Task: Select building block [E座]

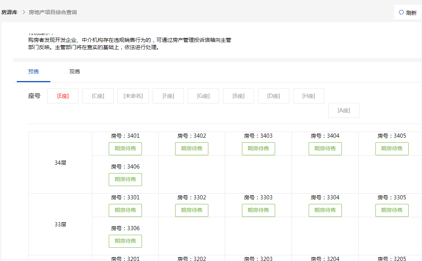Action: [63, 96]
